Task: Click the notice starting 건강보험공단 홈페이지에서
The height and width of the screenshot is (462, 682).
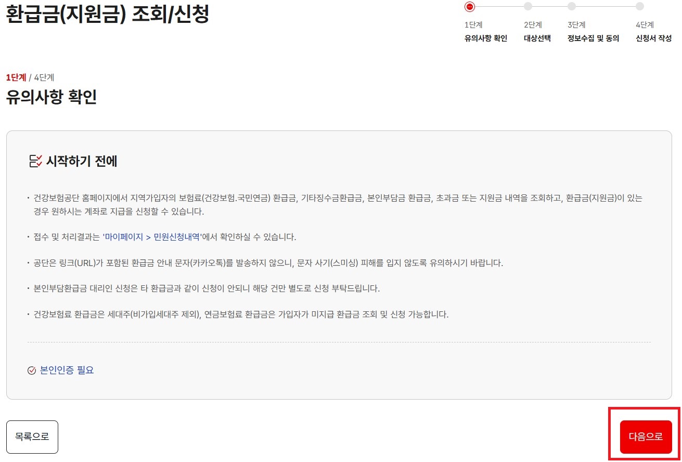Action: coord(338,205)
